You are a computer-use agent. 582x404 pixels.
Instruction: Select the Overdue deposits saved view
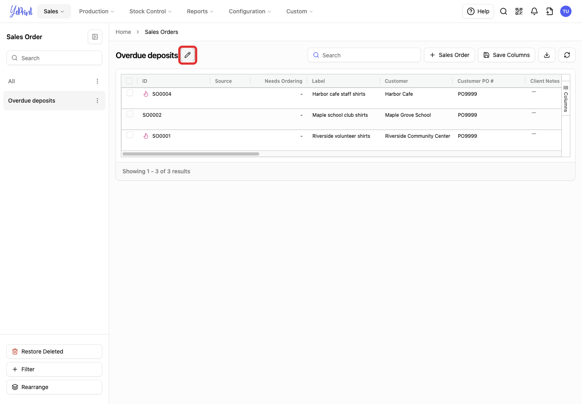click(x=54, y=101)
